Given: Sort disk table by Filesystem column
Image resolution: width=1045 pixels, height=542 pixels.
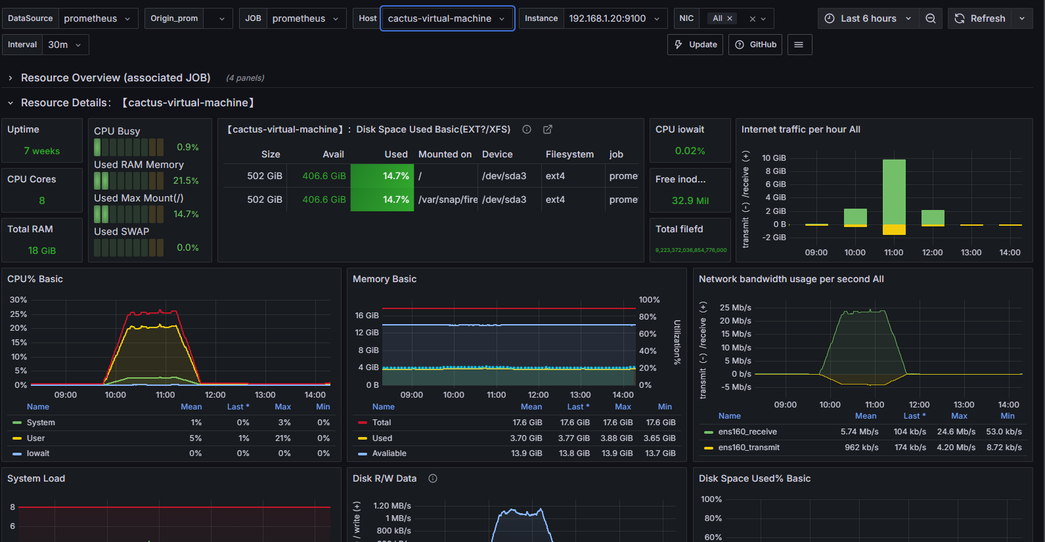Looking at the screenshot, I should [x=569, y=154].
